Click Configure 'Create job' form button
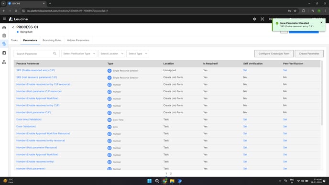The image size is (329, 185). 274,54
